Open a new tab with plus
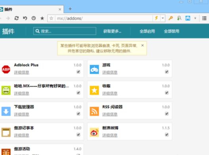 [70, 9]
